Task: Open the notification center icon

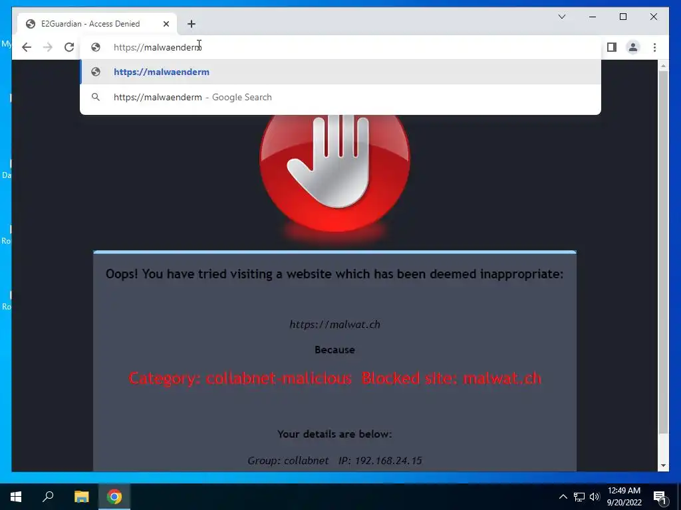Action: (660, 497)
